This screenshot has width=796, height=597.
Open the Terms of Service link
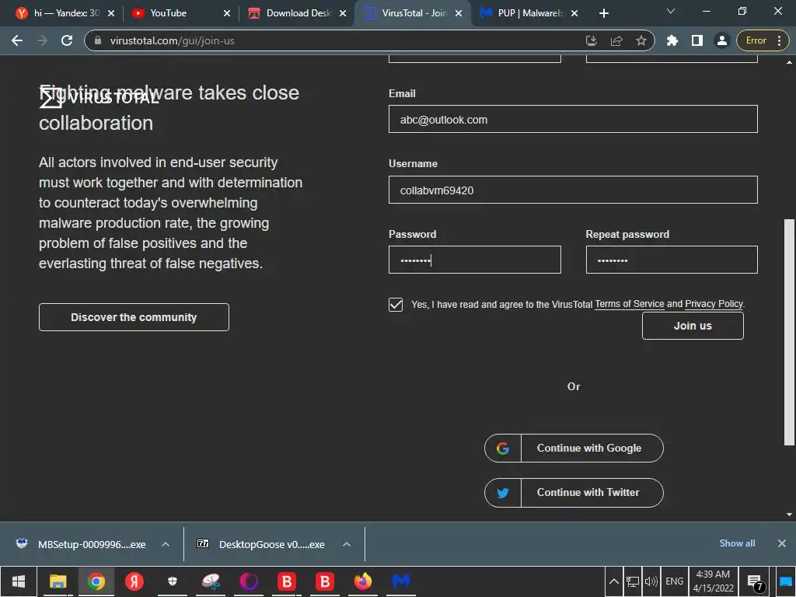click(630, 304)
